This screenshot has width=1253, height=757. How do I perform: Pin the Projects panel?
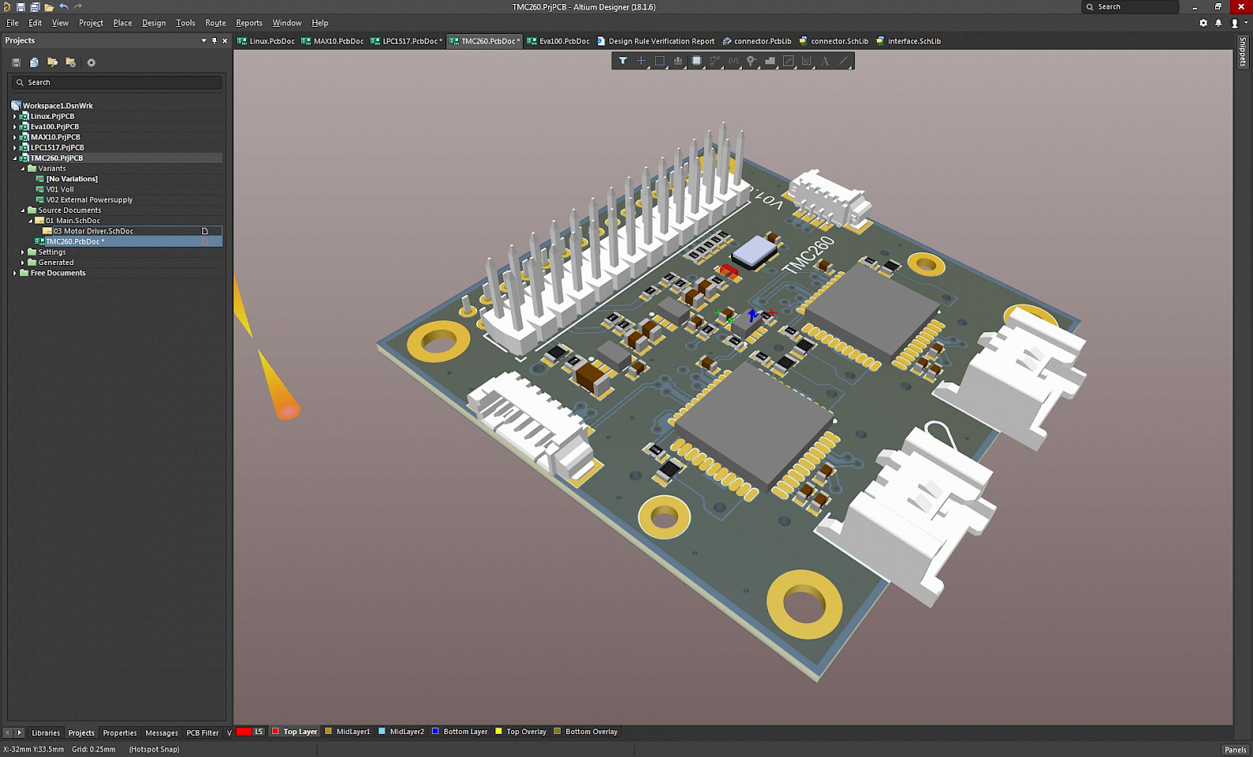click(214, 40)
